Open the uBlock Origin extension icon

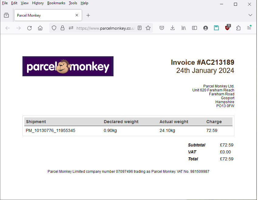[x=227, y=28]
